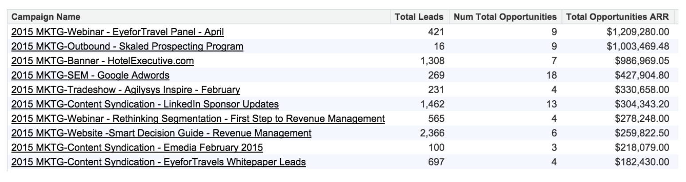The height and width of the screenshot is (182, 686).
Task: Open the LinkedIn Sponsor Updates campaign link
Action: (x=145, y=105)
